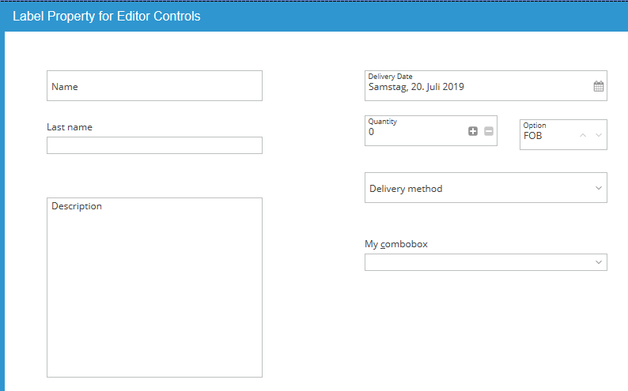Viewport: 628px width, 391px height.
Task: Expand the Delivery method dropdown
Action: (599, 188)
